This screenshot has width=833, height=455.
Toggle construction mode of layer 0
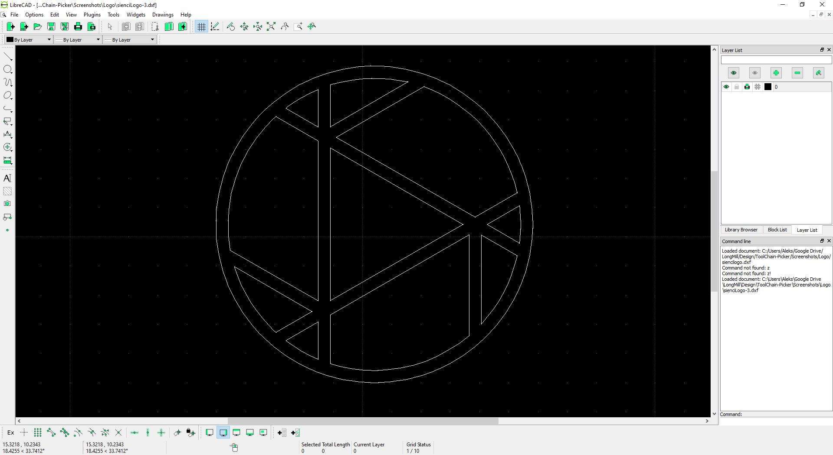click(758, 87)
